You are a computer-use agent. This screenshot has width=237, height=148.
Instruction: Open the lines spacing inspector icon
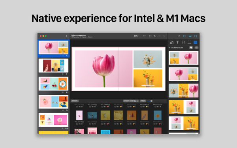click(189, 43)
